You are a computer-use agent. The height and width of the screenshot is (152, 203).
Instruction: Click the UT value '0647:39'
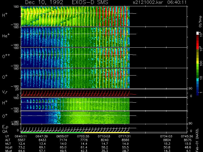coord(42,136)
